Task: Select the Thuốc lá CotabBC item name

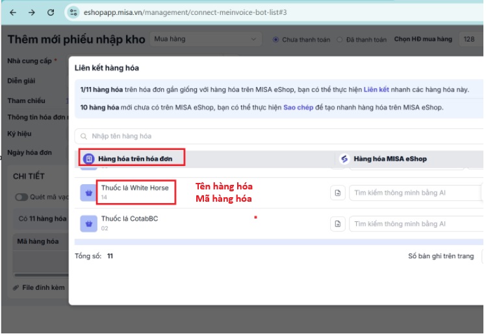Action: [x=129, y=219]
